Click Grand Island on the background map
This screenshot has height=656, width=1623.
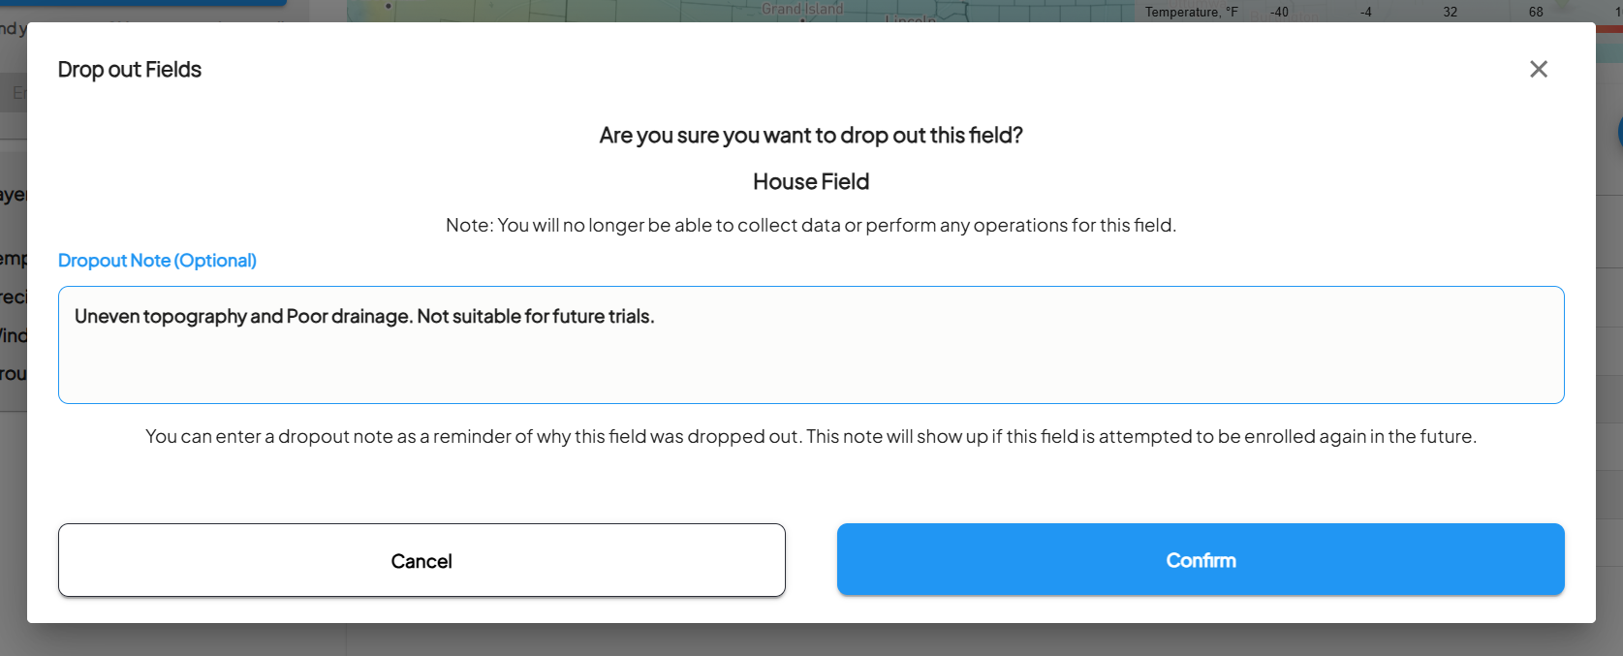(802, 10)
